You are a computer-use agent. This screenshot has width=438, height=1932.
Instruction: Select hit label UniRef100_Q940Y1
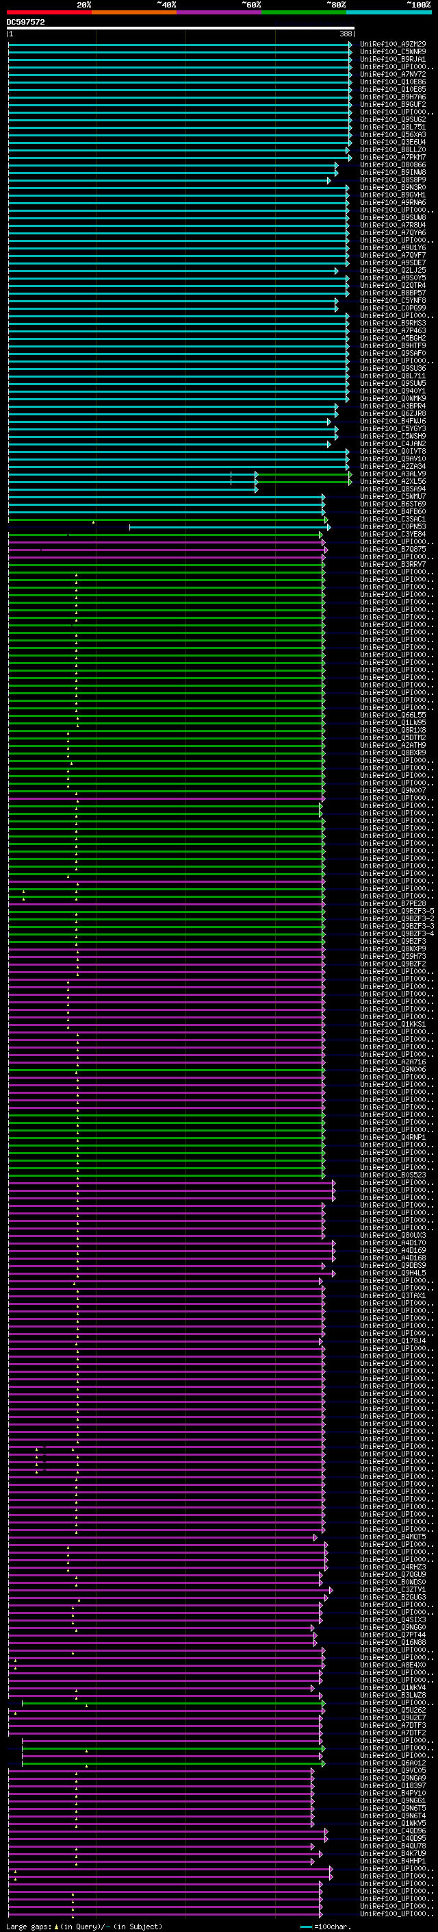393,391
